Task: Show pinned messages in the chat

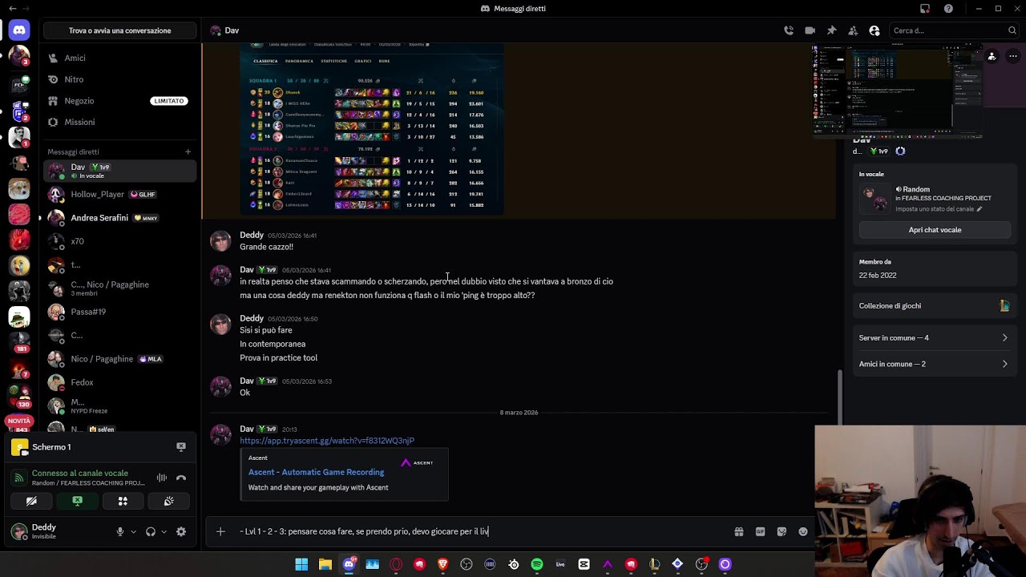Action: [x=831, y=30]
